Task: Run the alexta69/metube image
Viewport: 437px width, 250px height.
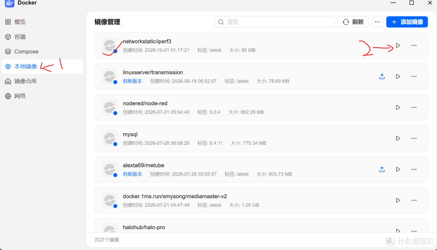Action: coord(398,169)
